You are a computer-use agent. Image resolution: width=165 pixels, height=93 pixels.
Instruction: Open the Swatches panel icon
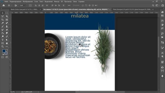[162, 16]
